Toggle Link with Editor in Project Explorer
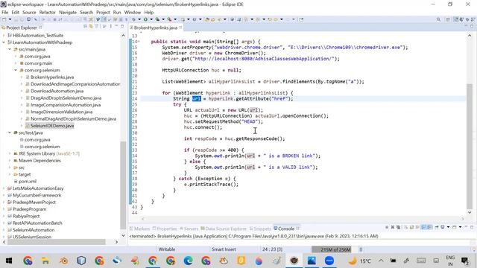 pyautogui.click(x=91, y=27)
